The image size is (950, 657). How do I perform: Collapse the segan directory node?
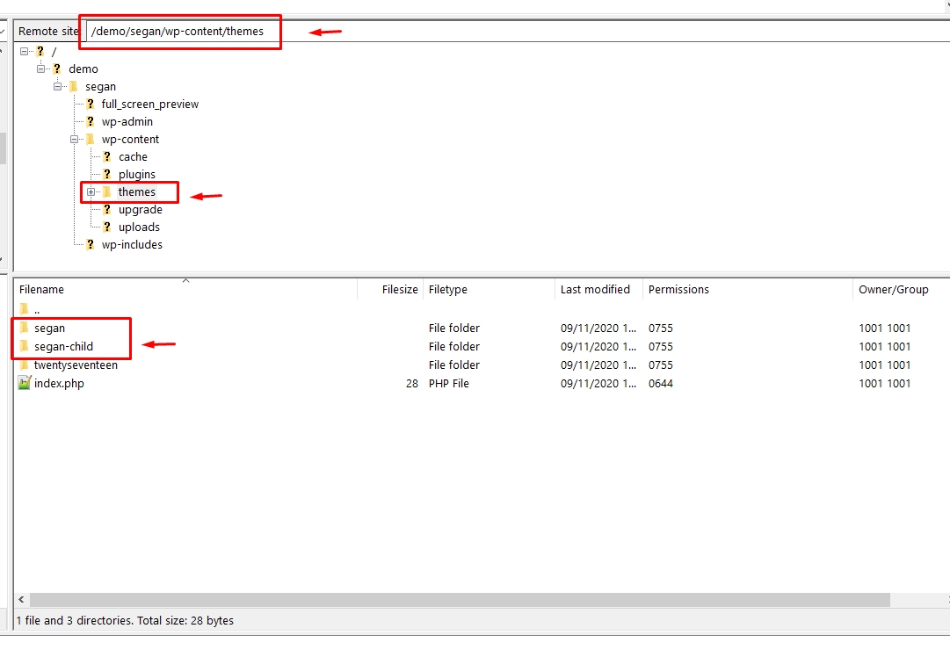[58, 86]
